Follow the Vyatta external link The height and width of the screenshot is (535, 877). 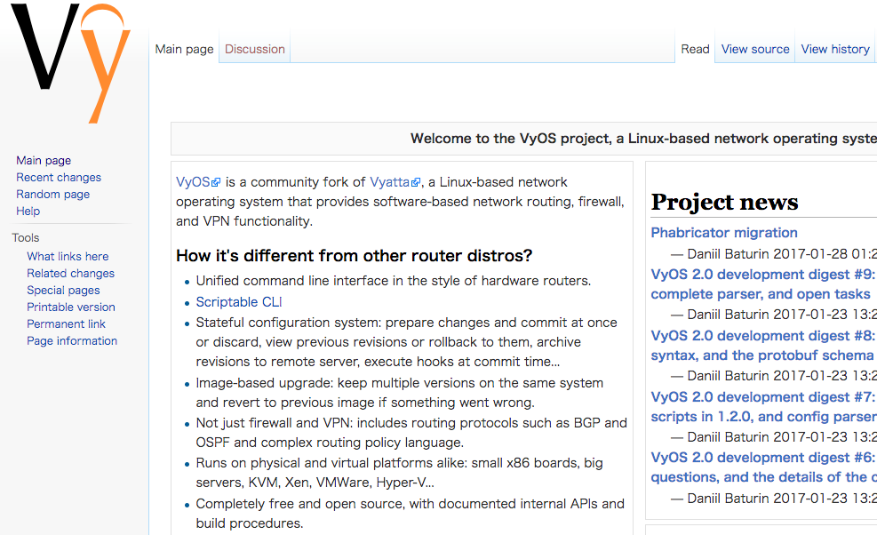click(x=395, y=182)
